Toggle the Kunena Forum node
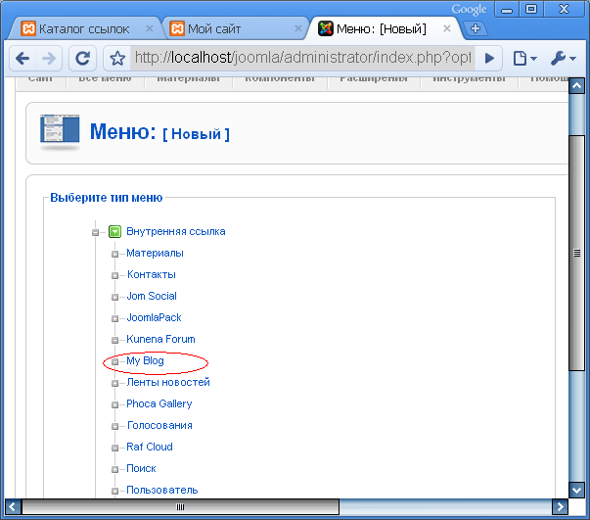 (x=114, y=340)
